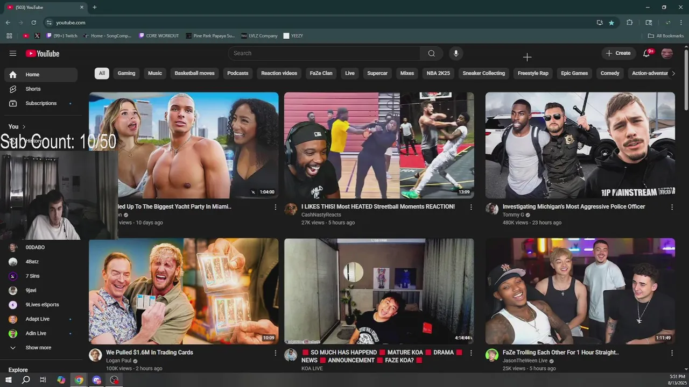Open Michigan police officer video thumbnail

point(580,146)
